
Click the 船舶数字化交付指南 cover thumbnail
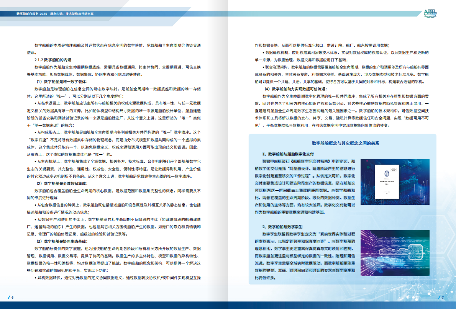[387, 182]
